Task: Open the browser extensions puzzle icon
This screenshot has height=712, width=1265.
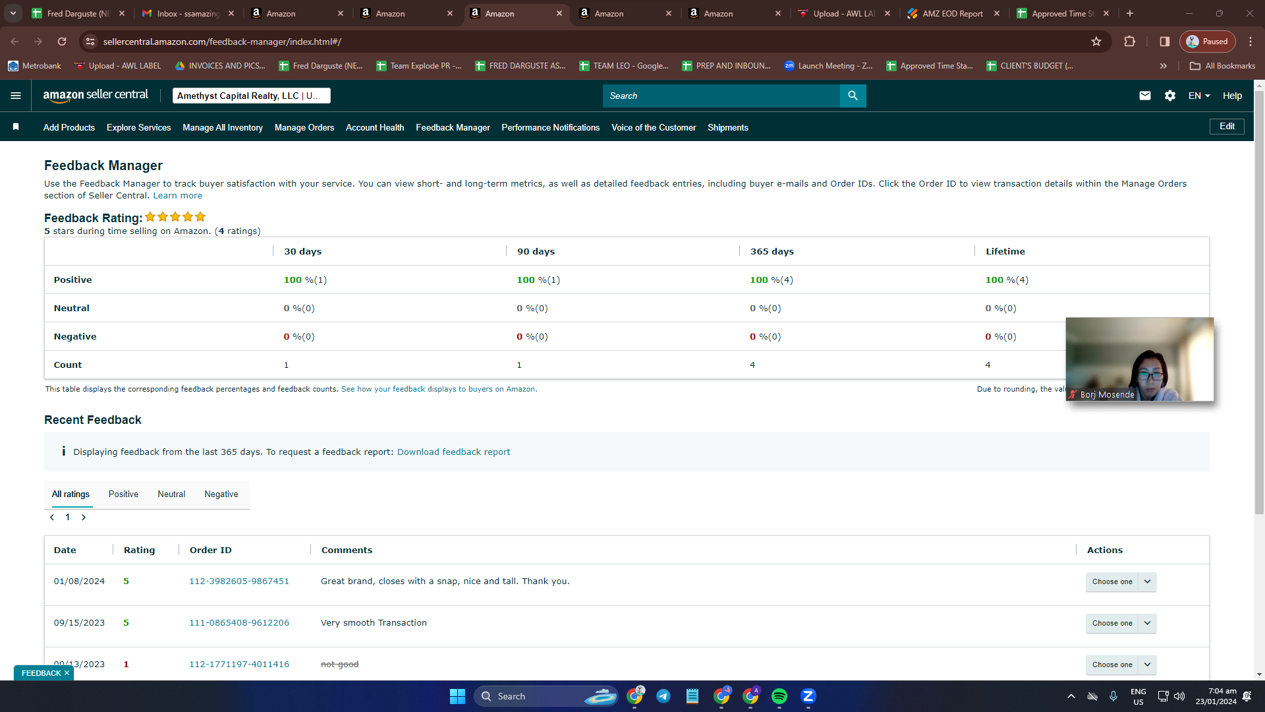Action: point(1129,42)
